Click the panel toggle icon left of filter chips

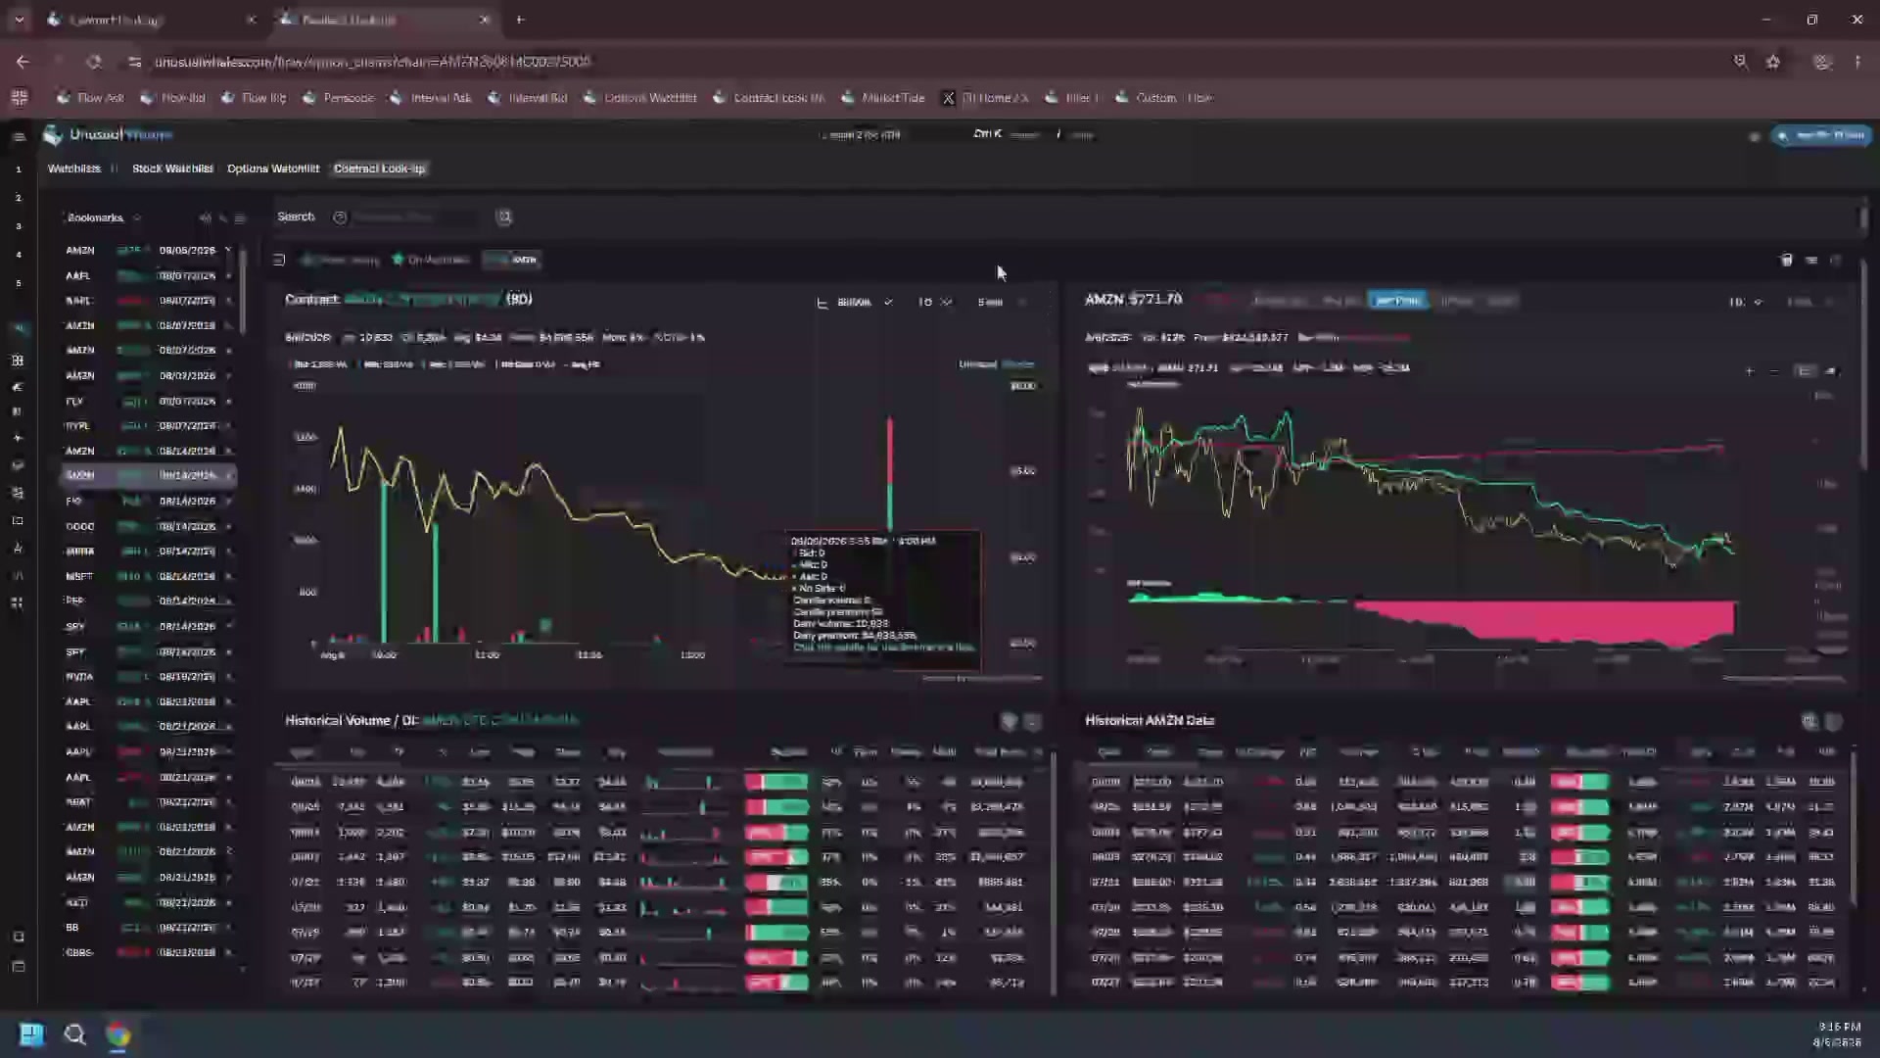[x=279, y=260]
